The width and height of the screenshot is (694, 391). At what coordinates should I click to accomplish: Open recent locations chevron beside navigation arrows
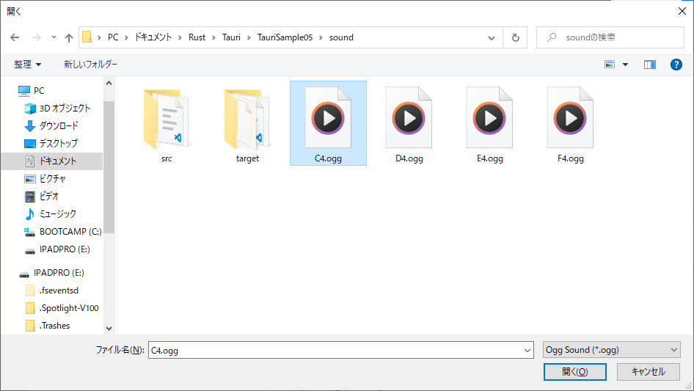(54, 37)
